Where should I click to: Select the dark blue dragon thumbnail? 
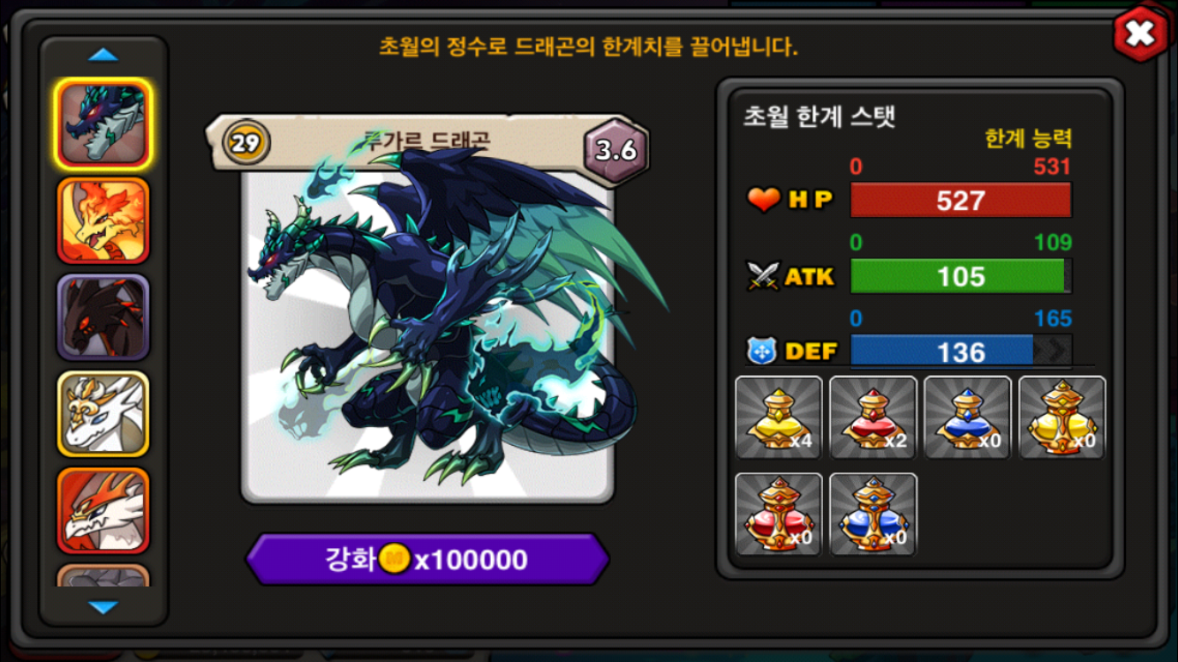pos(103,124)
